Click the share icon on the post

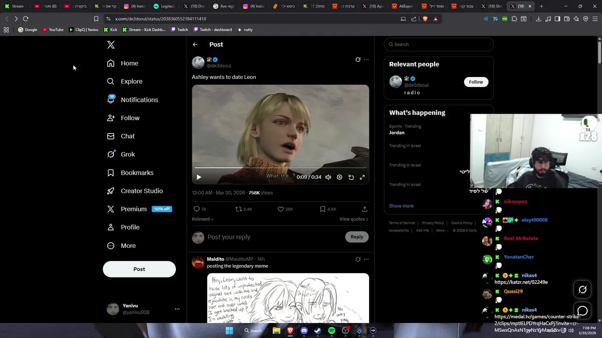[x=364, y=209]
